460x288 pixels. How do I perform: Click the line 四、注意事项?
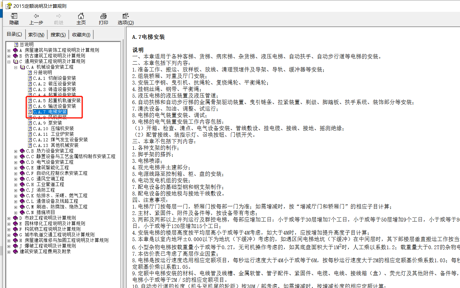[x=149, y=200]
